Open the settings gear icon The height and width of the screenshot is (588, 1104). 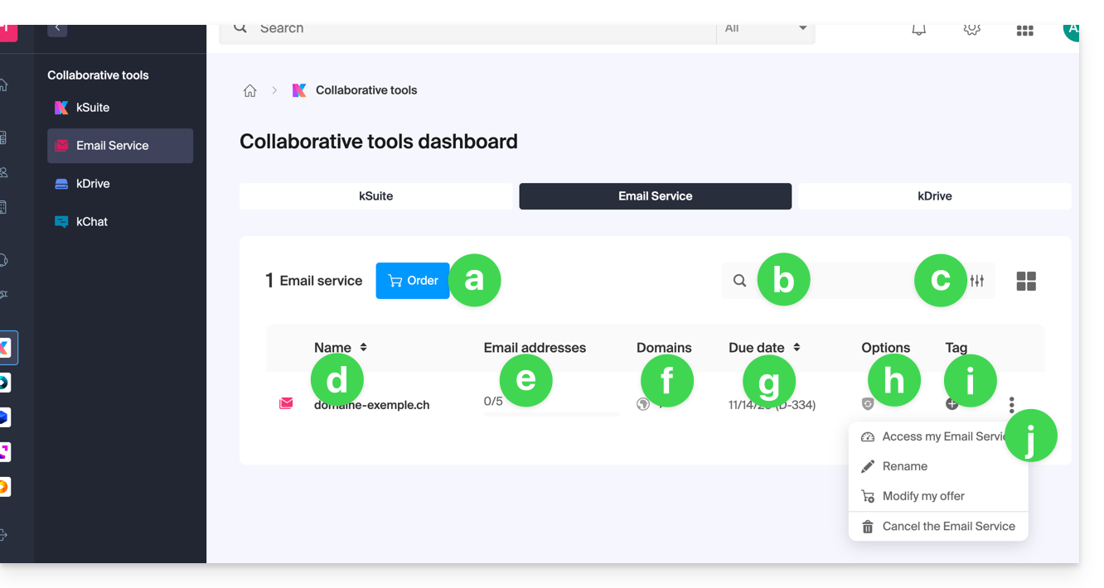point(971,30)
